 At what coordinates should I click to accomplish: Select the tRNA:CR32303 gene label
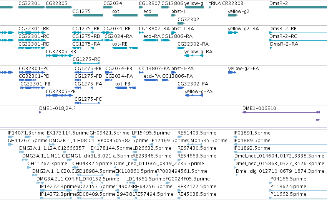[x=226, y=3]
